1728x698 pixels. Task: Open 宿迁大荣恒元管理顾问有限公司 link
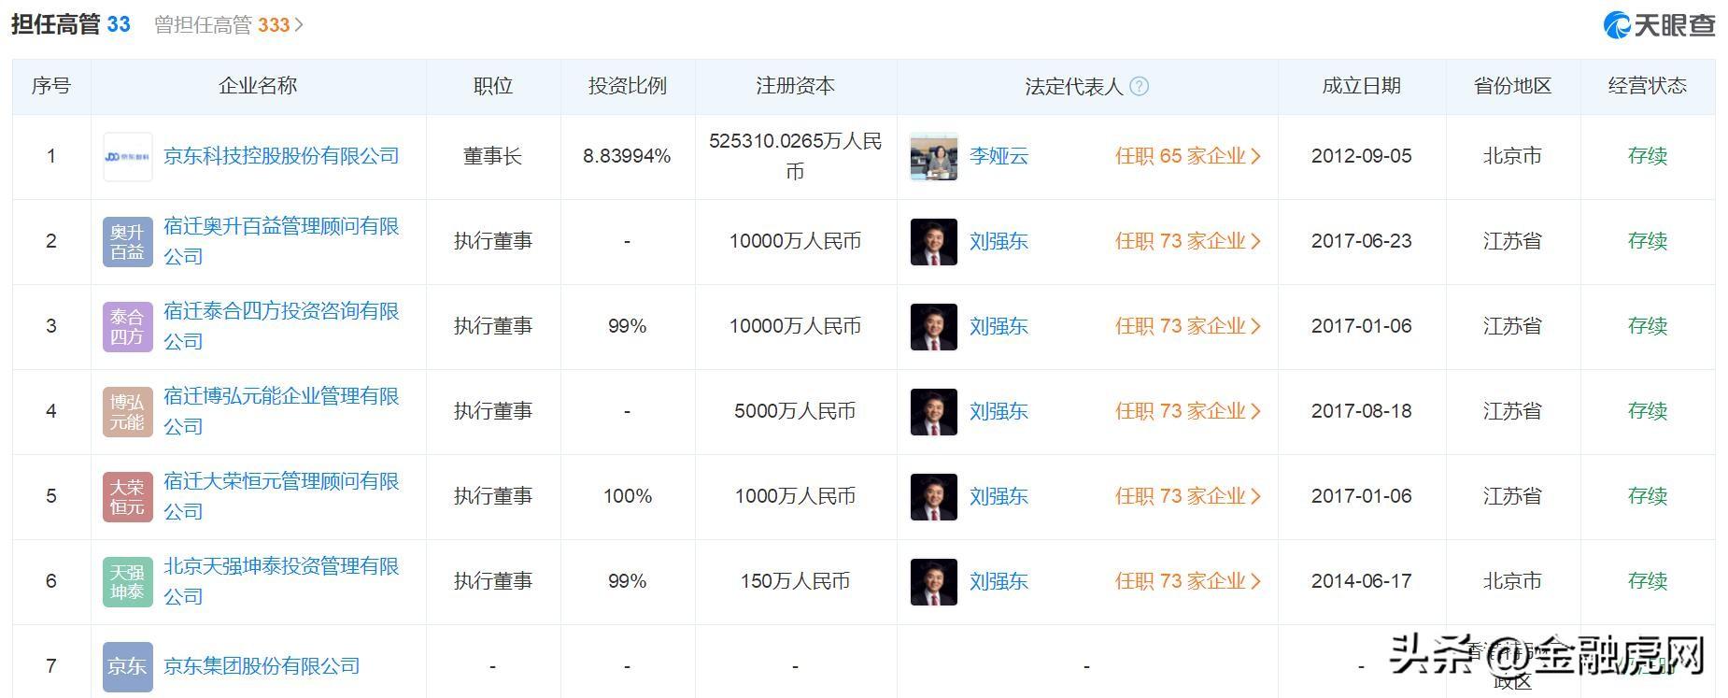point(281,496)
